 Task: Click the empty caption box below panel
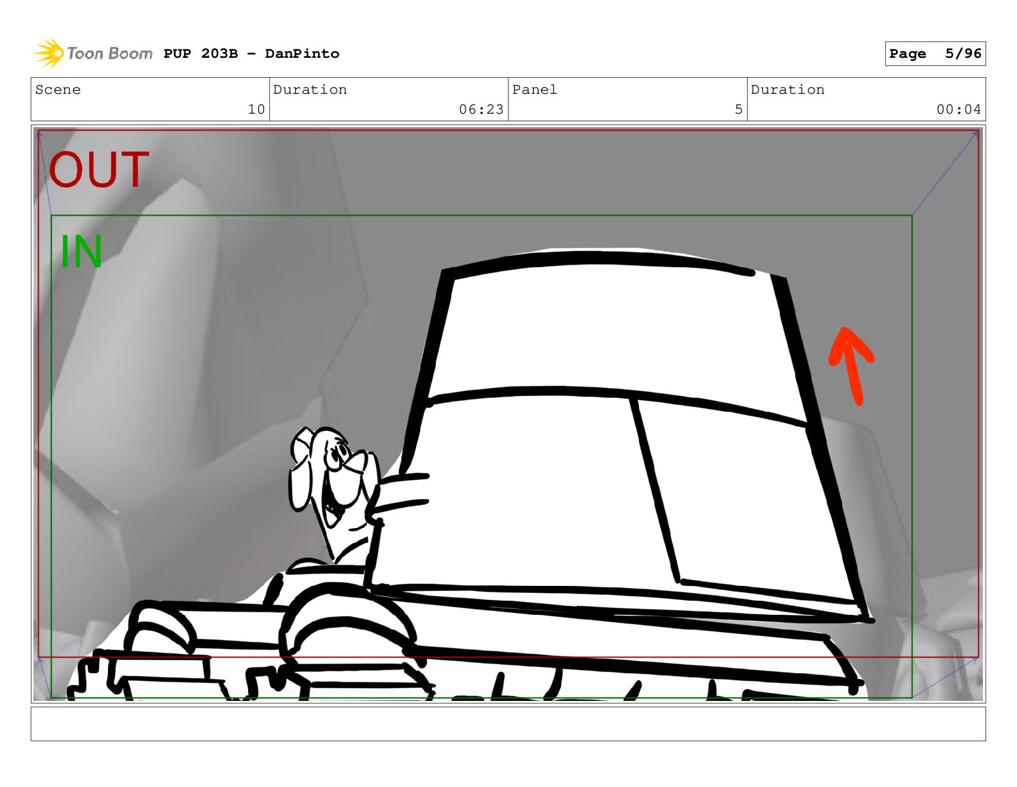click(x=508, y=724)
